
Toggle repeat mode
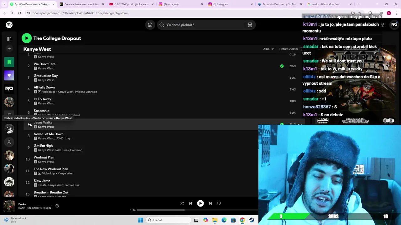pos(219,203)
